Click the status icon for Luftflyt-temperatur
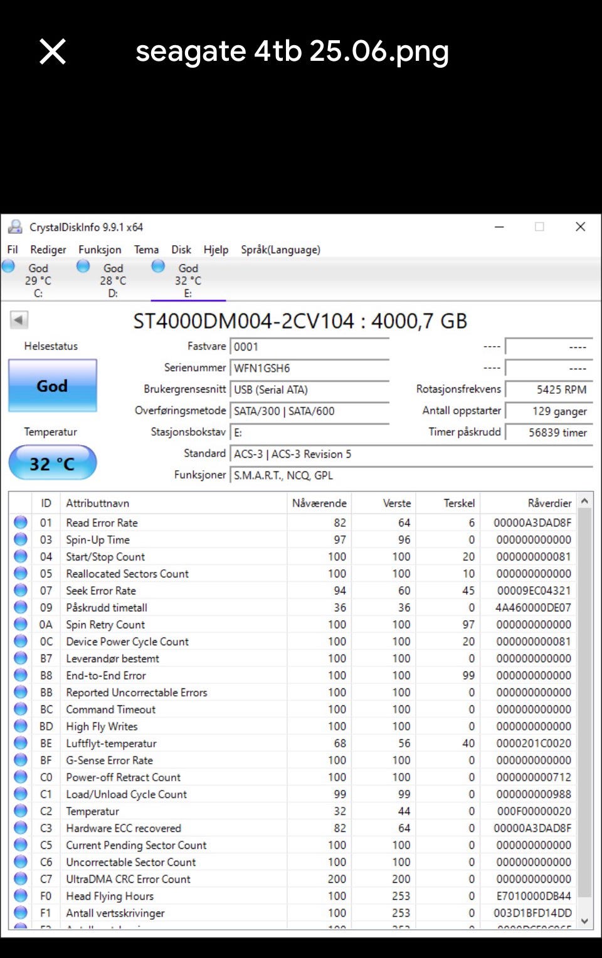The width and height of the screenshot is (602, 958). tap(21, 742)
